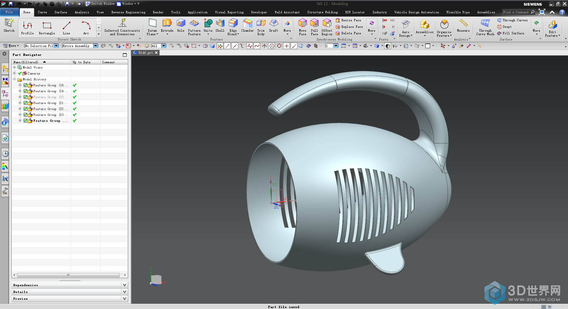
Task: Toggle the bold last Feature Group checkbox
Action: tap(25, 121)
